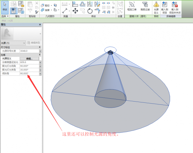
Task: Click associate parameter button for 倾斜角
Action: click(x=40, y=74)
